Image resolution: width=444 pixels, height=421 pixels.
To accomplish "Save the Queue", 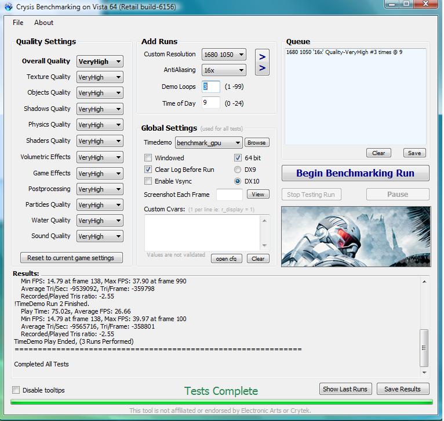I will (414, 153).
